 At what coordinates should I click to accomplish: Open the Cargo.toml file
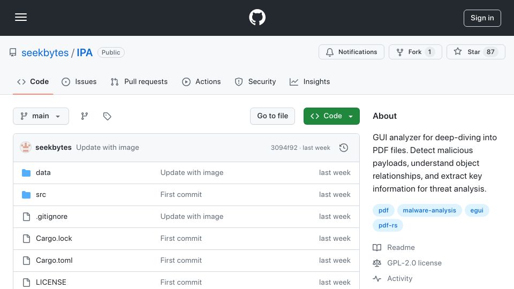tap(54, 261)
